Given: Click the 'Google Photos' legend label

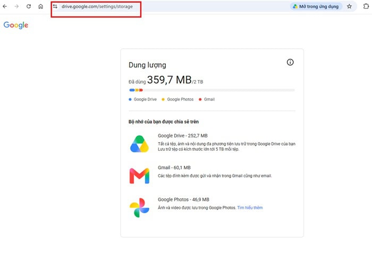Looking at the screenshot, I should (x=180, y=100).
